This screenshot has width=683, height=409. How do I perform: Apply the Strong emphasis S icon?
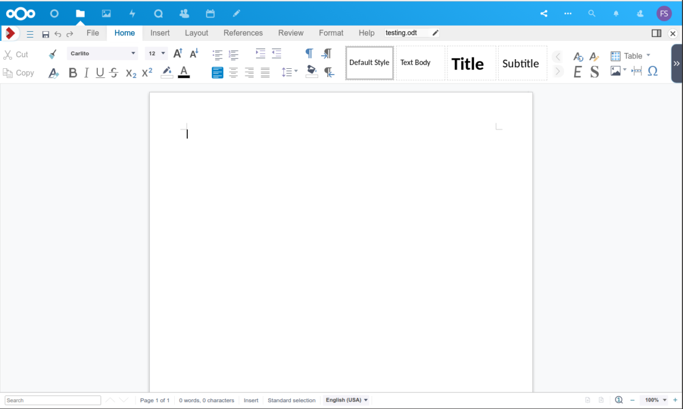(594, 72)
